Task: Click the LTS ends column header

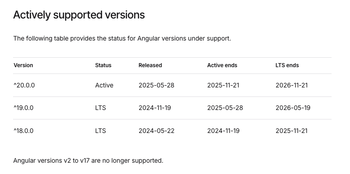Action: (x=287, y=65)
